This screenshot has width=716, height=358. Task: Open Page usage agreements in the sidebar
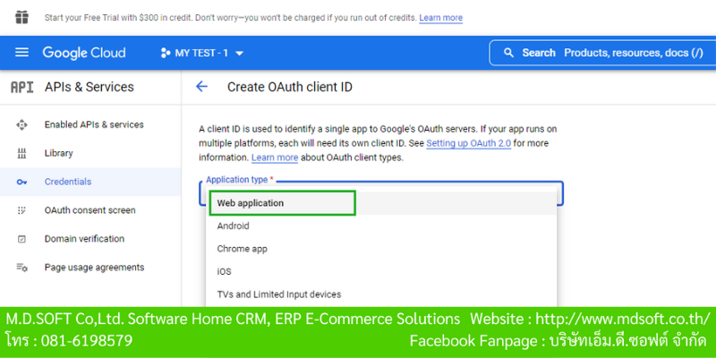click(x=90, y=268)
